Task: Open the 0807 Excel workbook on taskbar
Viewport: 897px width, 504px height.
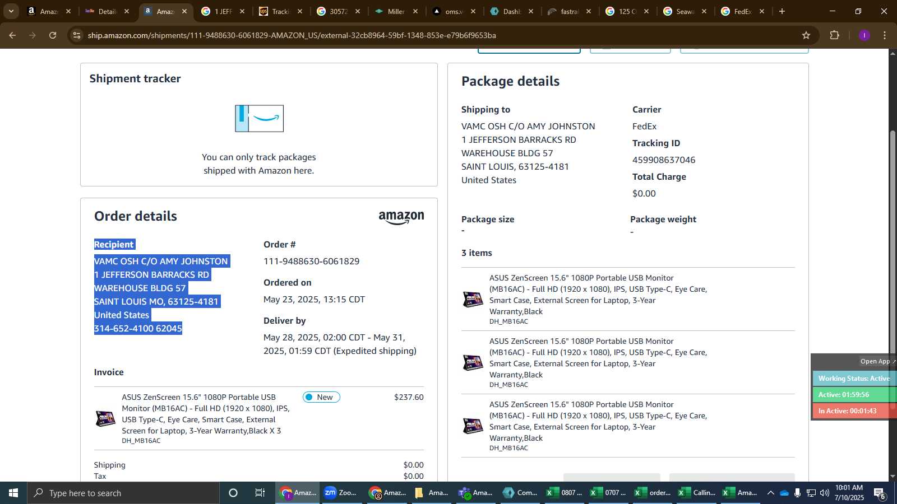Action: click(565, 493)
